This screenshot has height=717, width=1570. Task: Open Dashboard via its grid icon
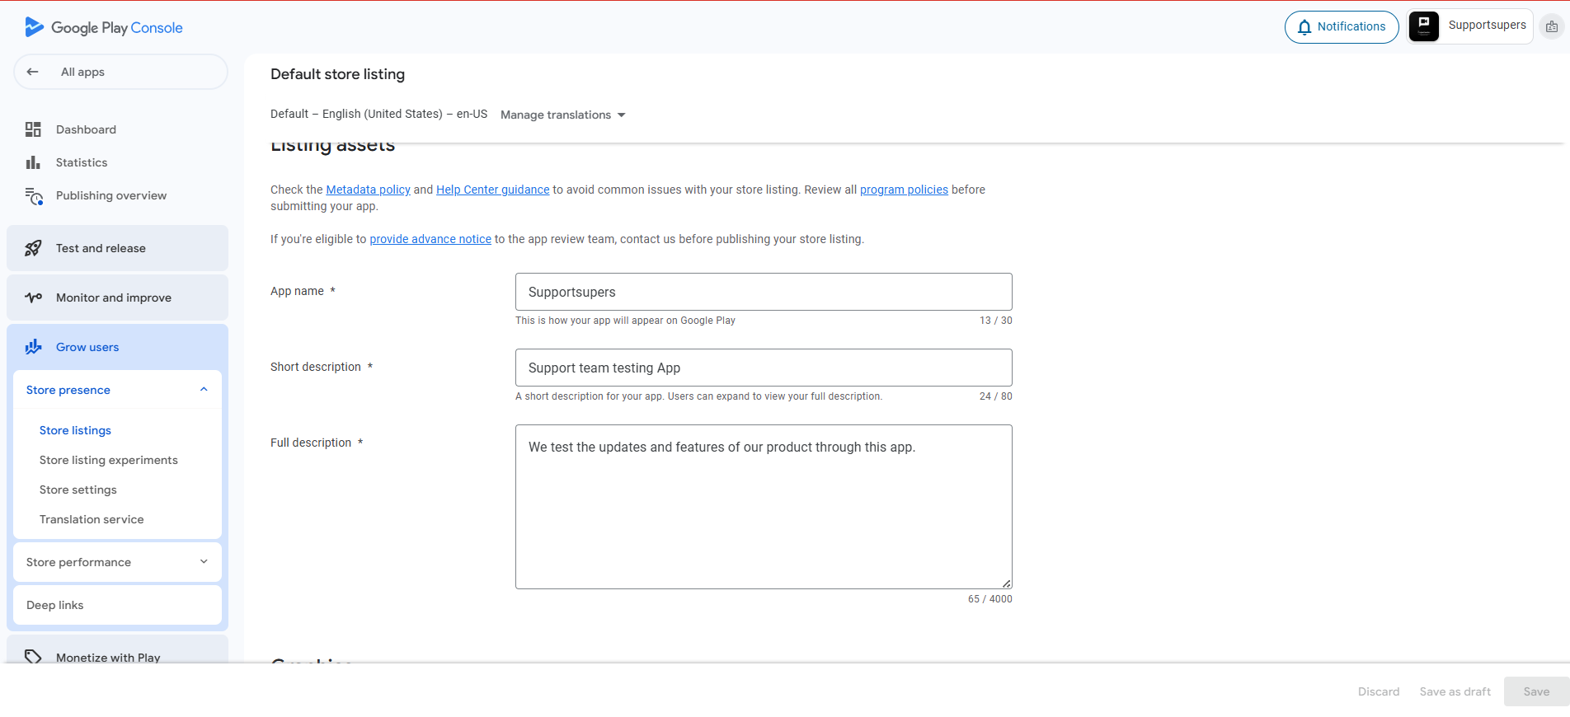coord(33,129)
